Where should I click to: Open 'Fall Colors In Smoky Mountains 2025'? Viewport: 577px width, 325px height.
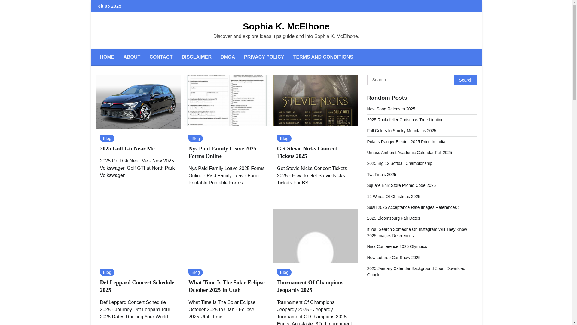pyautogui.click(x=401, y=131)
